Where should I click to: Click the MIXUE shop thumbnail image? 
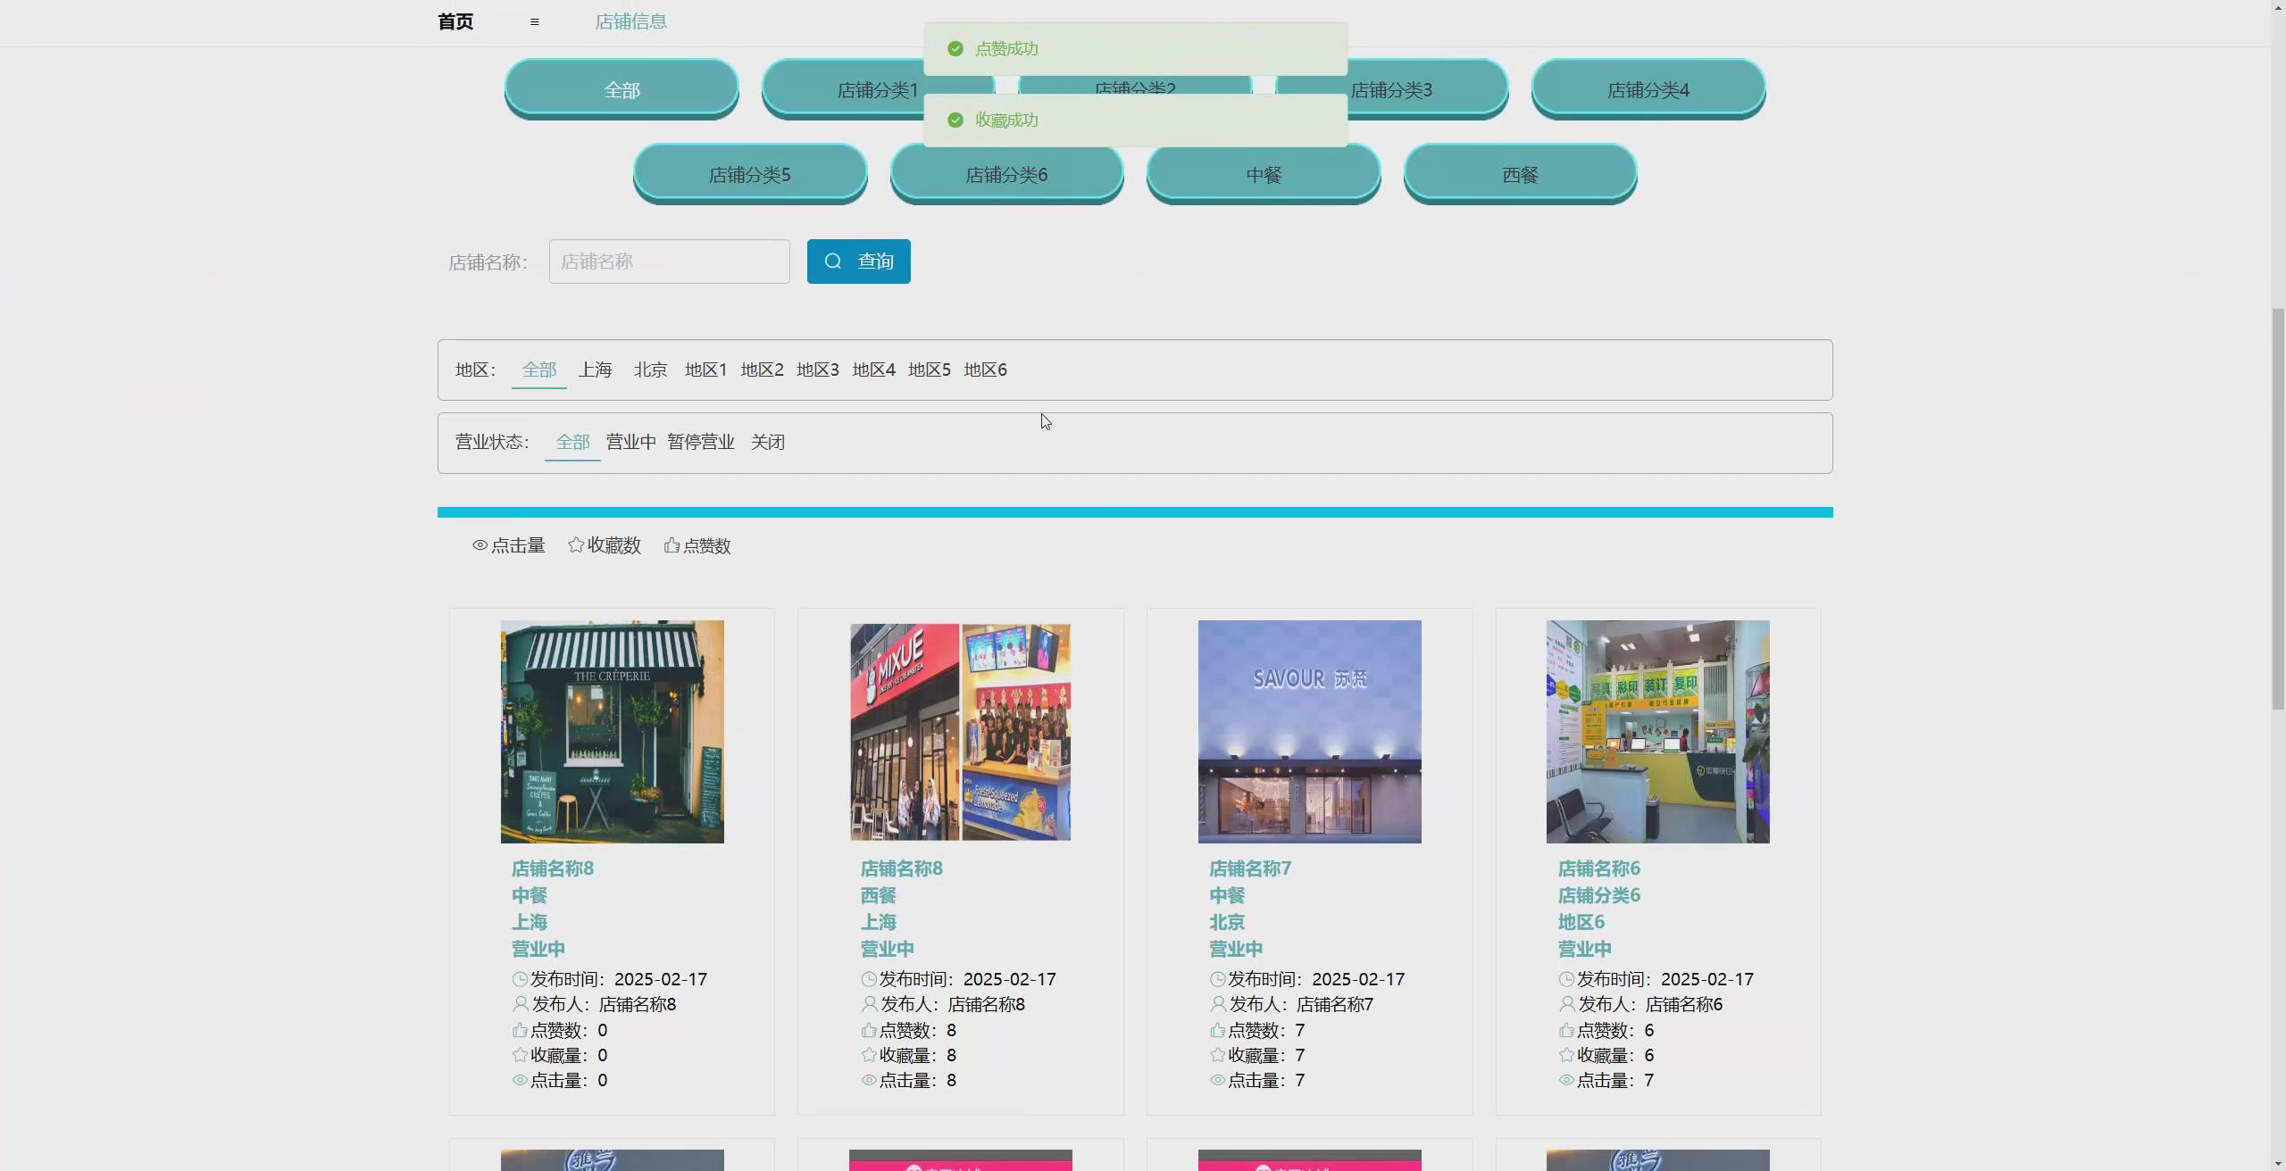(960, 732)
